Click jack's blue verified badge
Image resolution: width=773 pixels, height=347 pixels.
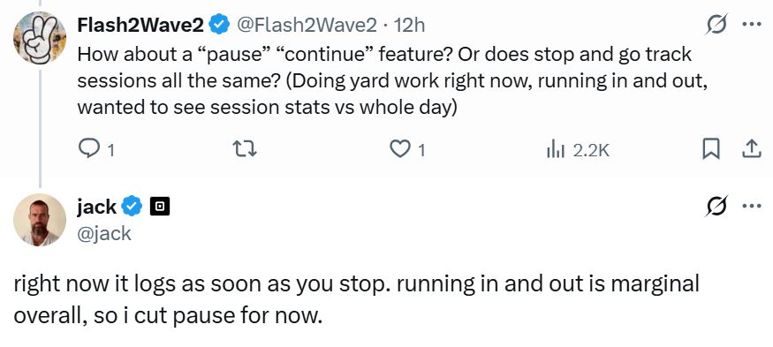132,207
